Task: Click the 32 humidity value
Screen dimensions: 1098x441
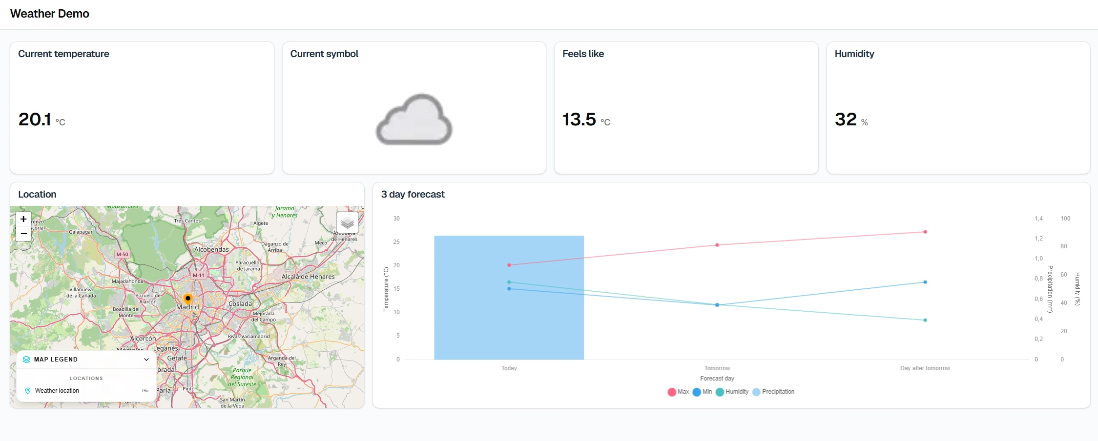Action: pyautogui.click(x=846, y=119)
